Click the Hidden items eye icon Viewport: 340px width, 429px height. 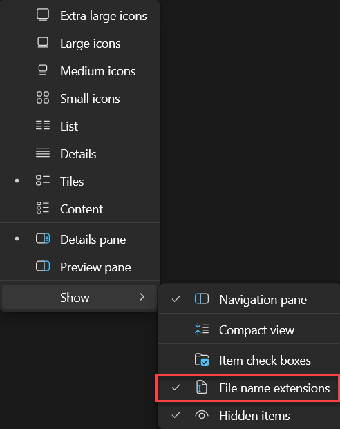click(x=202, y=415)
